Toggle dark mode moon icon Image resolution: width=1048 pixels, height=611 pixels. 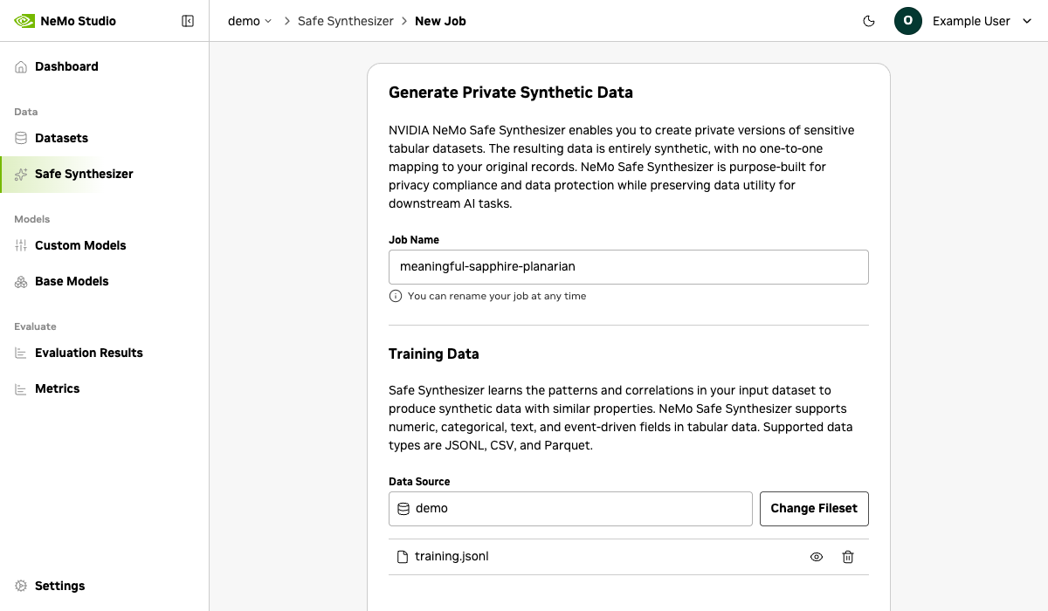(869, 21)
